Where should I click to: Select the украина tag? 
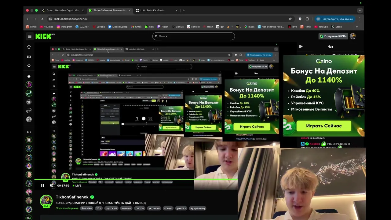[154, 208]
